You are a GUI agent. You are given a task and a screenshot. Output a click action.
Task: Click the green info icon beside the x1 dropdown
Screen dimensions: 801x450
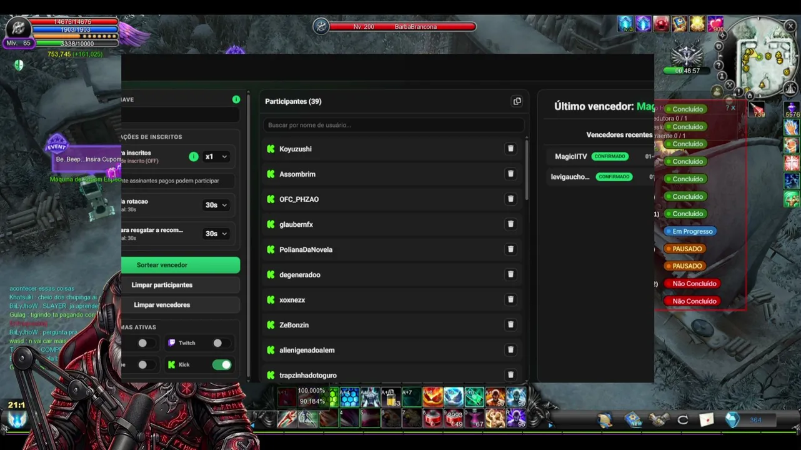click(x=194, y=157)
